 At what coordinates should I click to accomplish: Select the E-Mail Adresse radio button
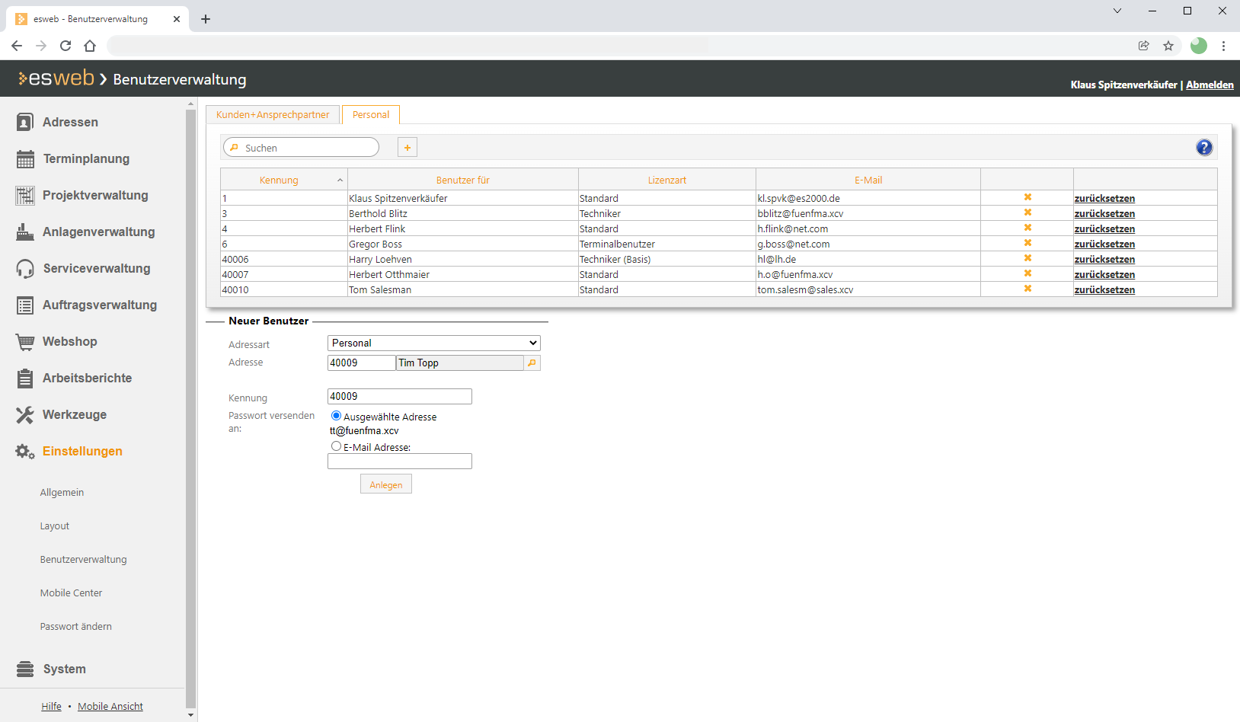pyautogui.click(x=336, y=446)
